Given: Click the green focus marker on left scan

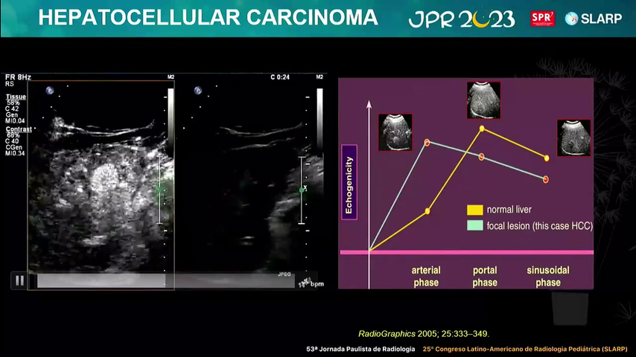Looking at the screenshot, I should pos(159,190).
